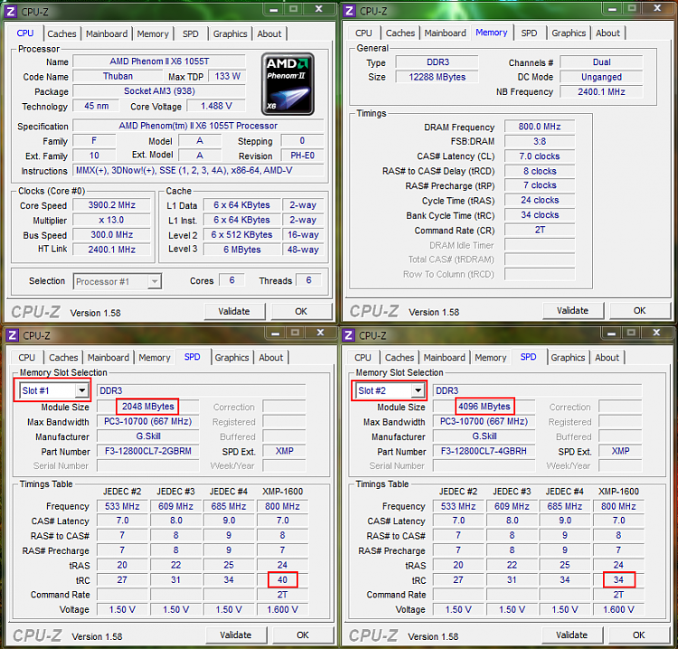Click the FSB:DRAM ratio 3:8
Viewport: 678px width, 649px height.
[540, 141]
